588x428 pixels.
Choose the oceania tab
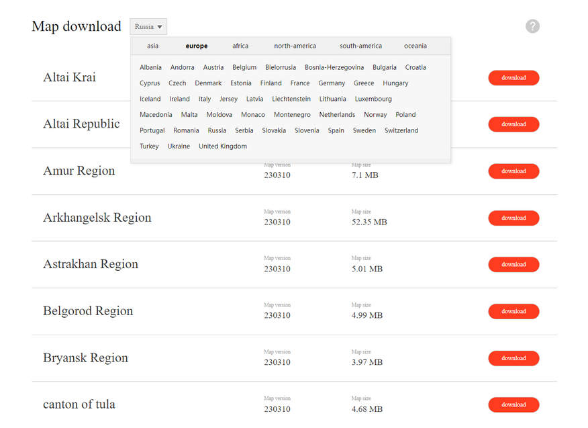click(x=415, y=46)
